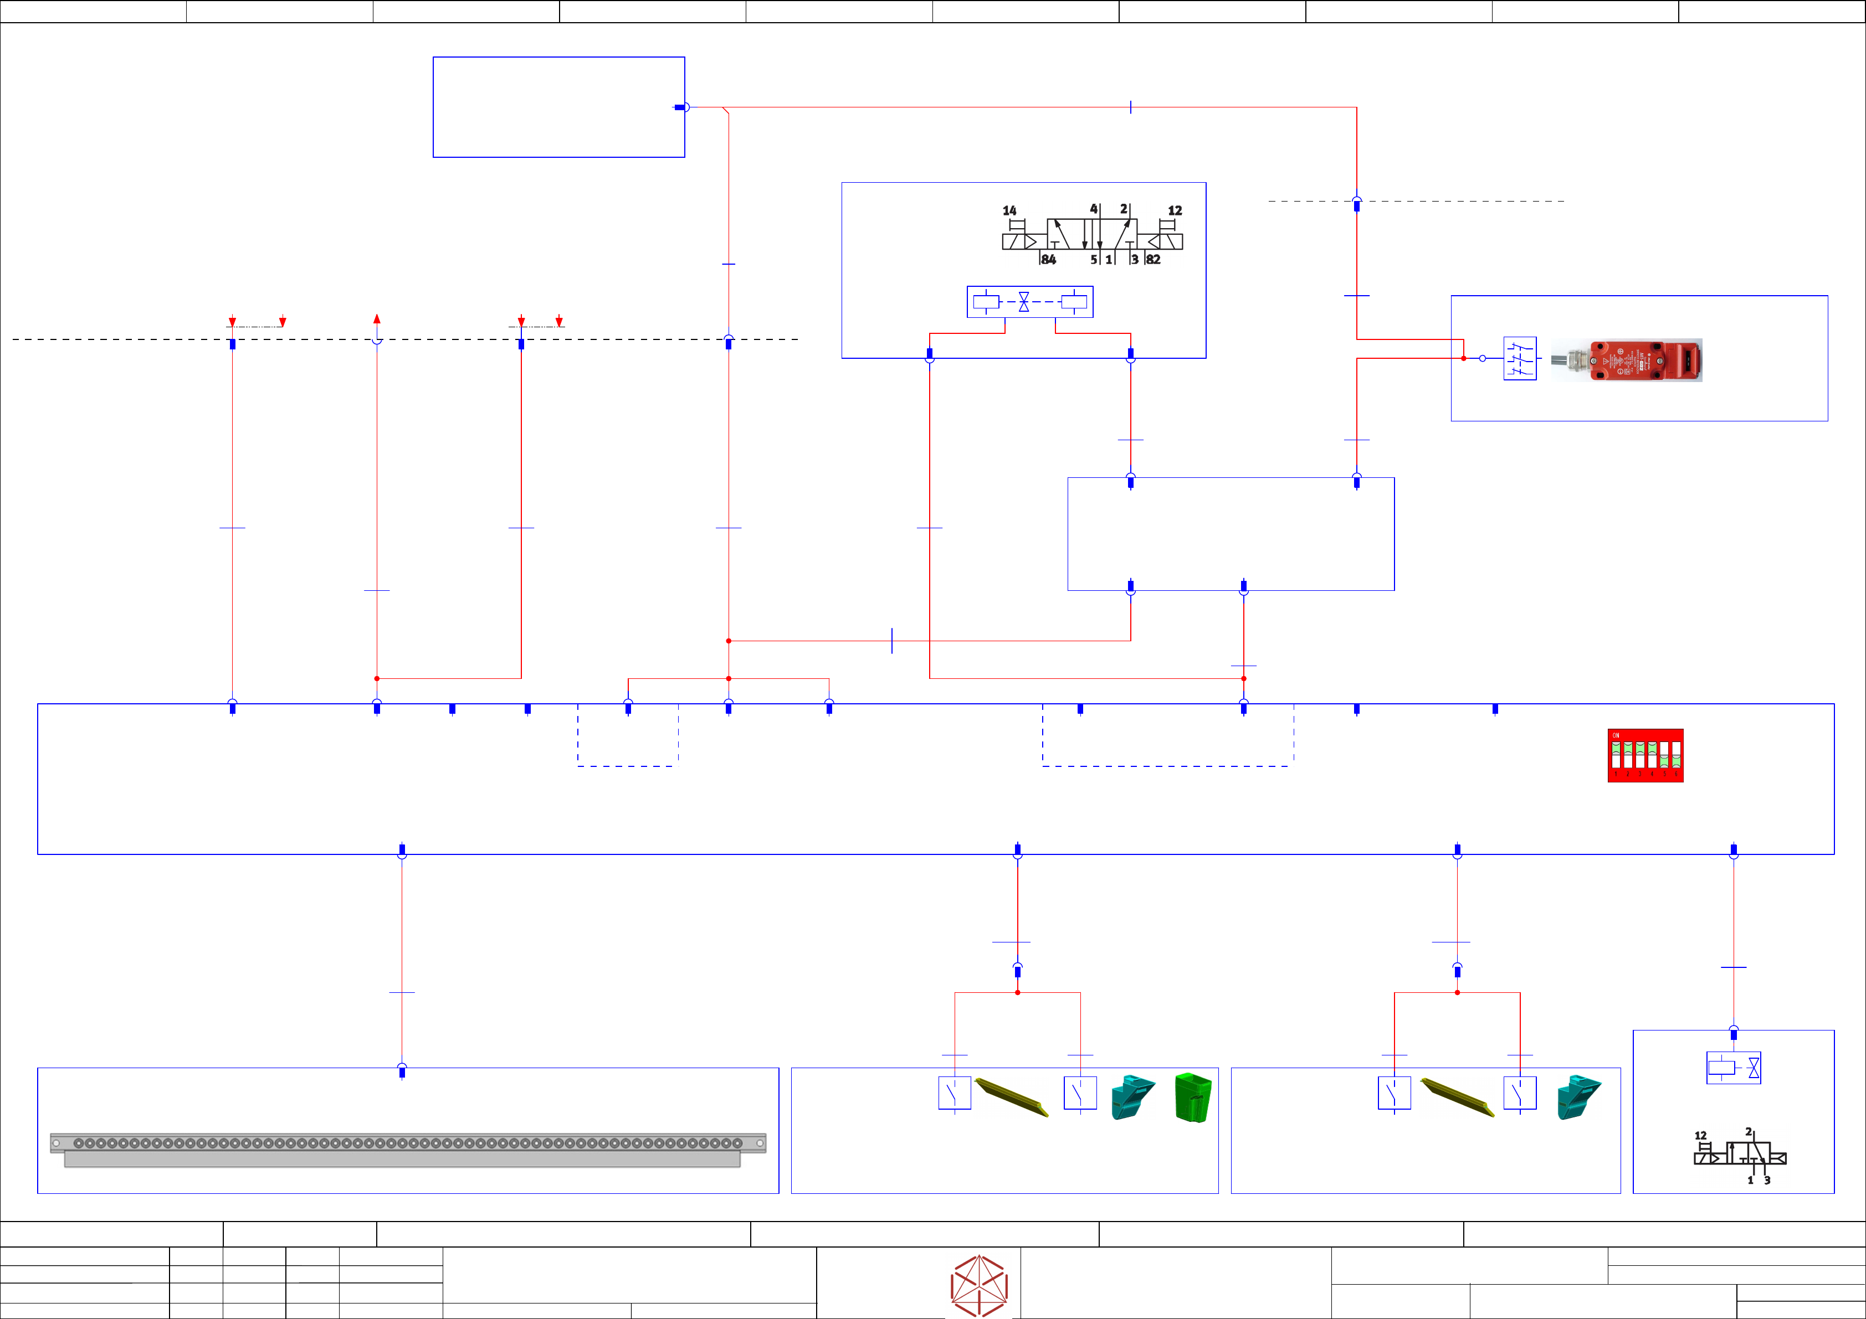Screen dimensions: 1866x1319
Task: Click the red hexagonal company logo
Action: [980, 1286]
